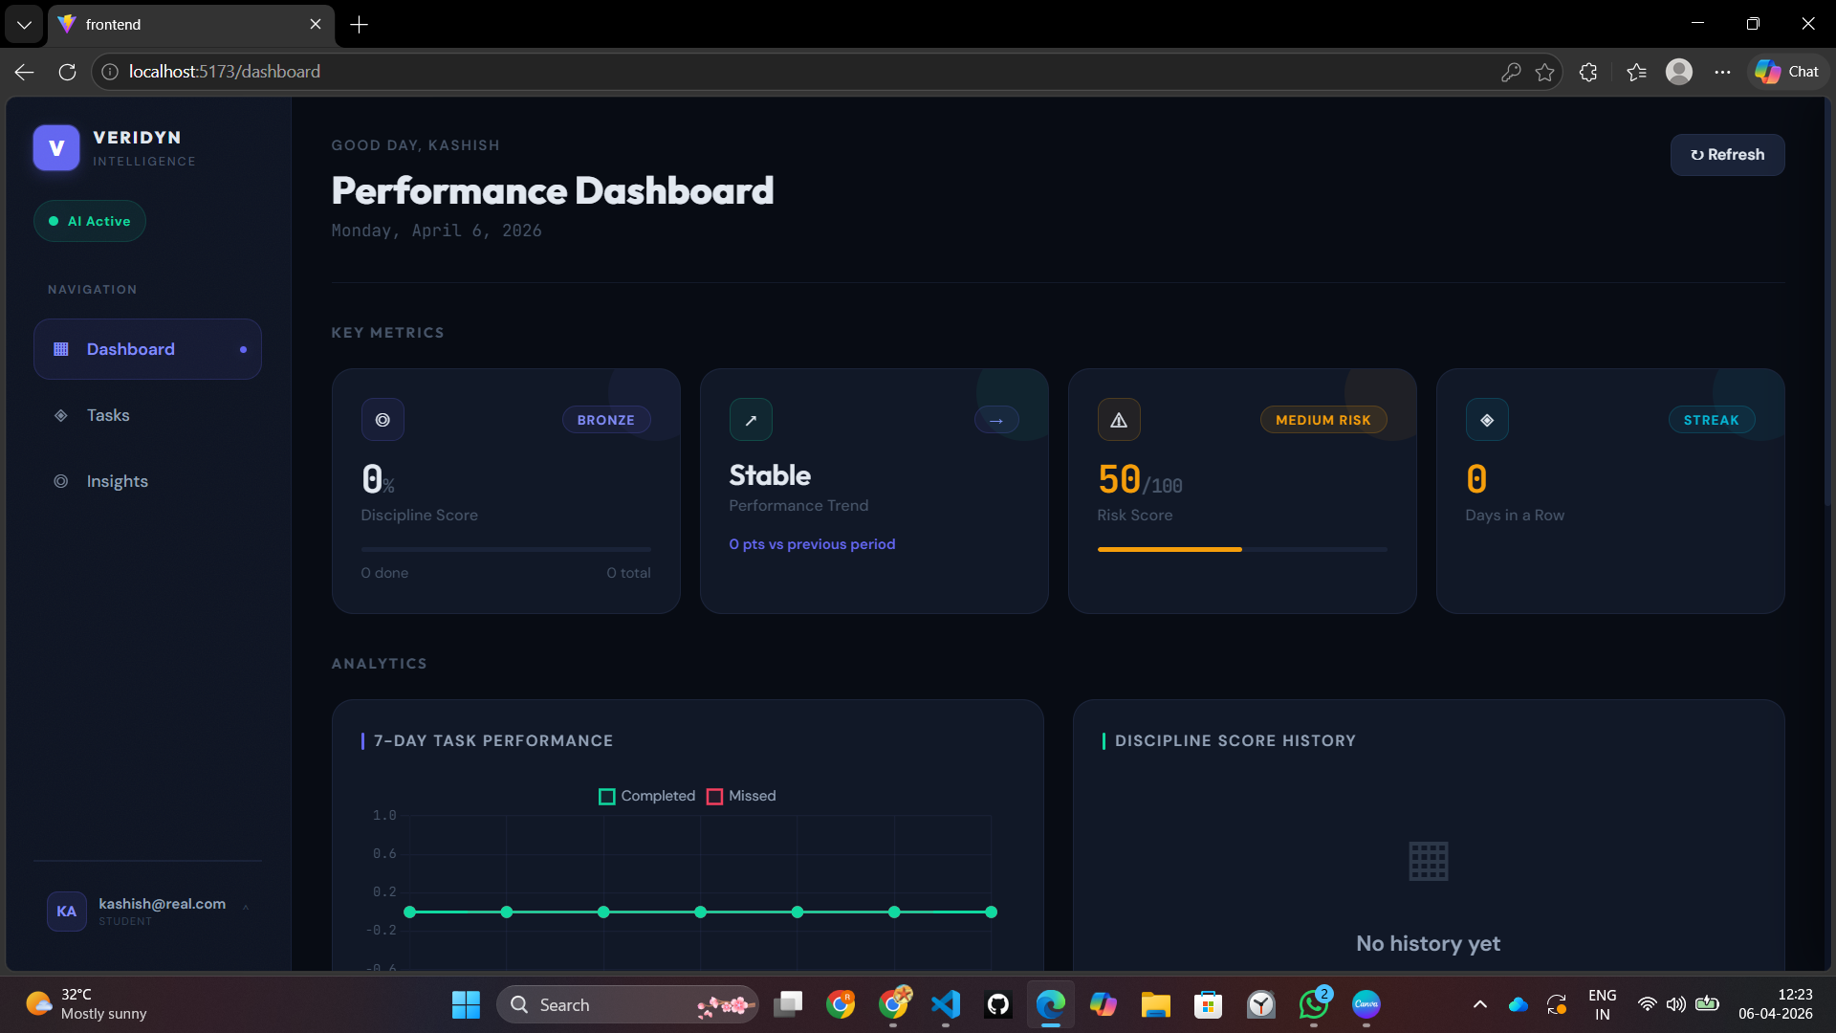Click the BRONZE badge
Image resolution: width=1836 pixels, height=1033 pixels.
[x=606, y=420]
